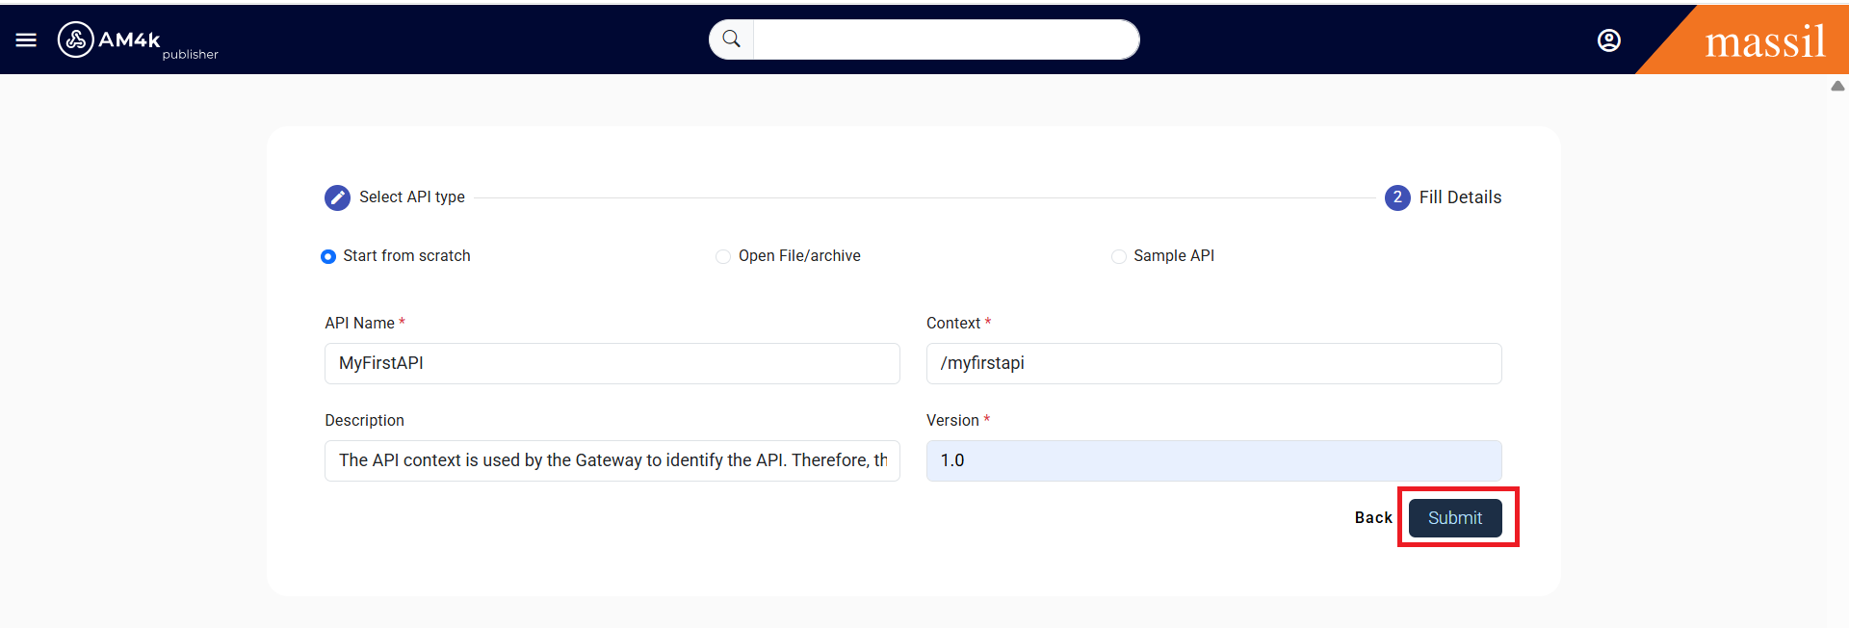
Task: Click into the API Name field
Action: click(612, 364)
